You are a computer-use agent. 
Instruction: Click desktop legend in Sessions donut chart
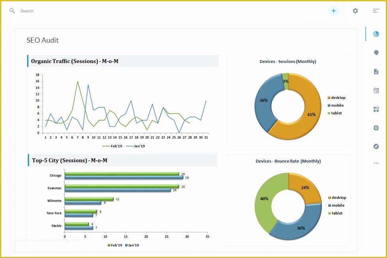coord(336,98)
